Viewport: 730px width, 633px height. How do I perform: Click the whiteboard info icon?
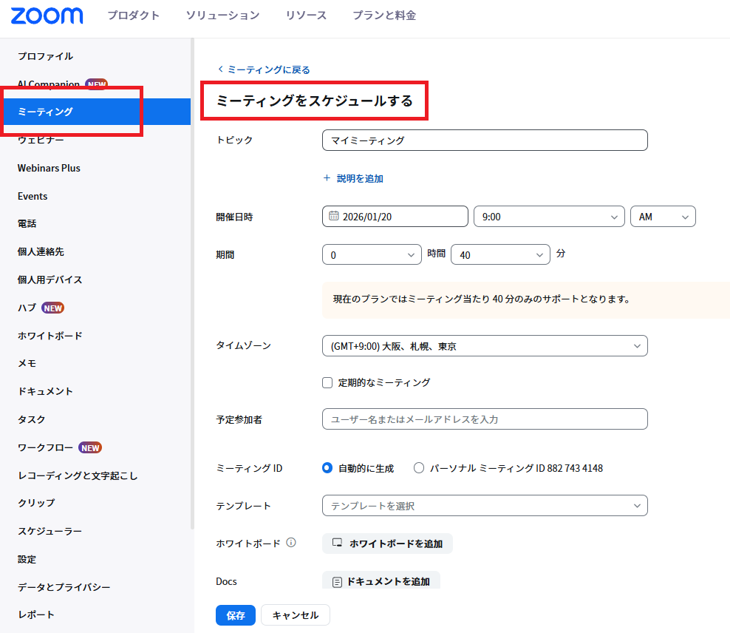pos(291,543)
